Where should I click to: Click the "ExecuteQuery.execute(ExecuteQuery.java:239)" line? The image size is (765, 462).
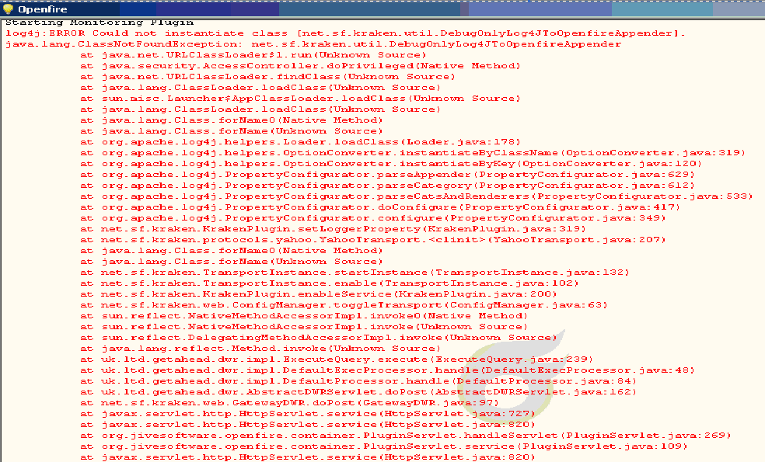coord(337,360)
